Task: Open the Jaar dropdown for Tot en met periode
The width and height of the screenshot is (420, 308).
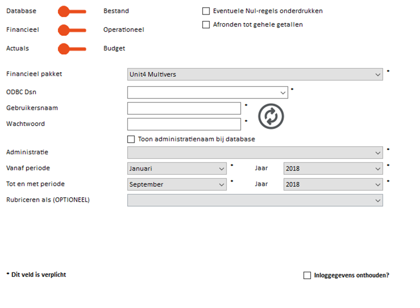Action: click(x=333, y=185)
